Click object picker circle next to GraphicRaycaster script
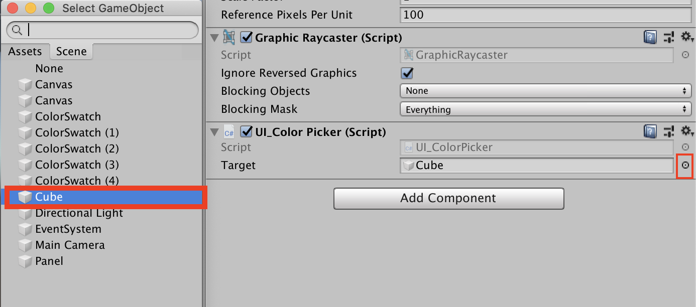The width and height of the screenshot is (696, 307). pyautogui.click(x=685, y=55)
